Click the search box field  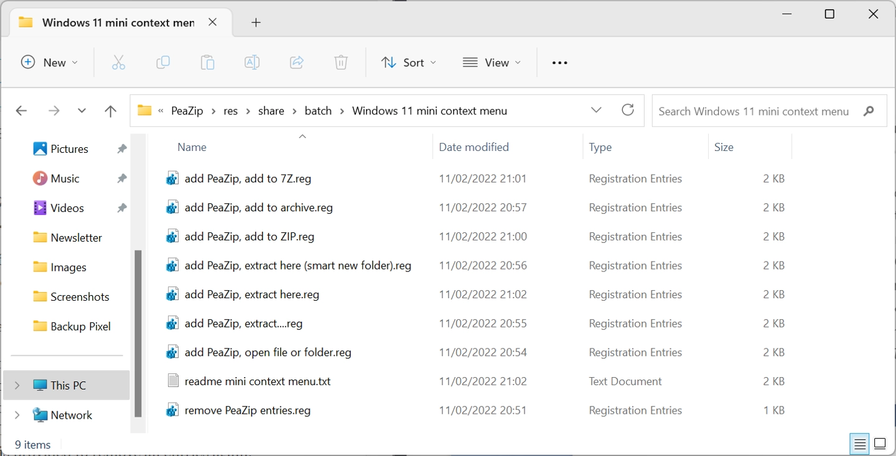769,111
